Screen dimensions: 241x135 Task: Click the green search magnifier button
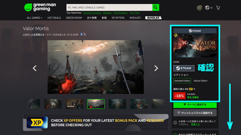point(156,7)
